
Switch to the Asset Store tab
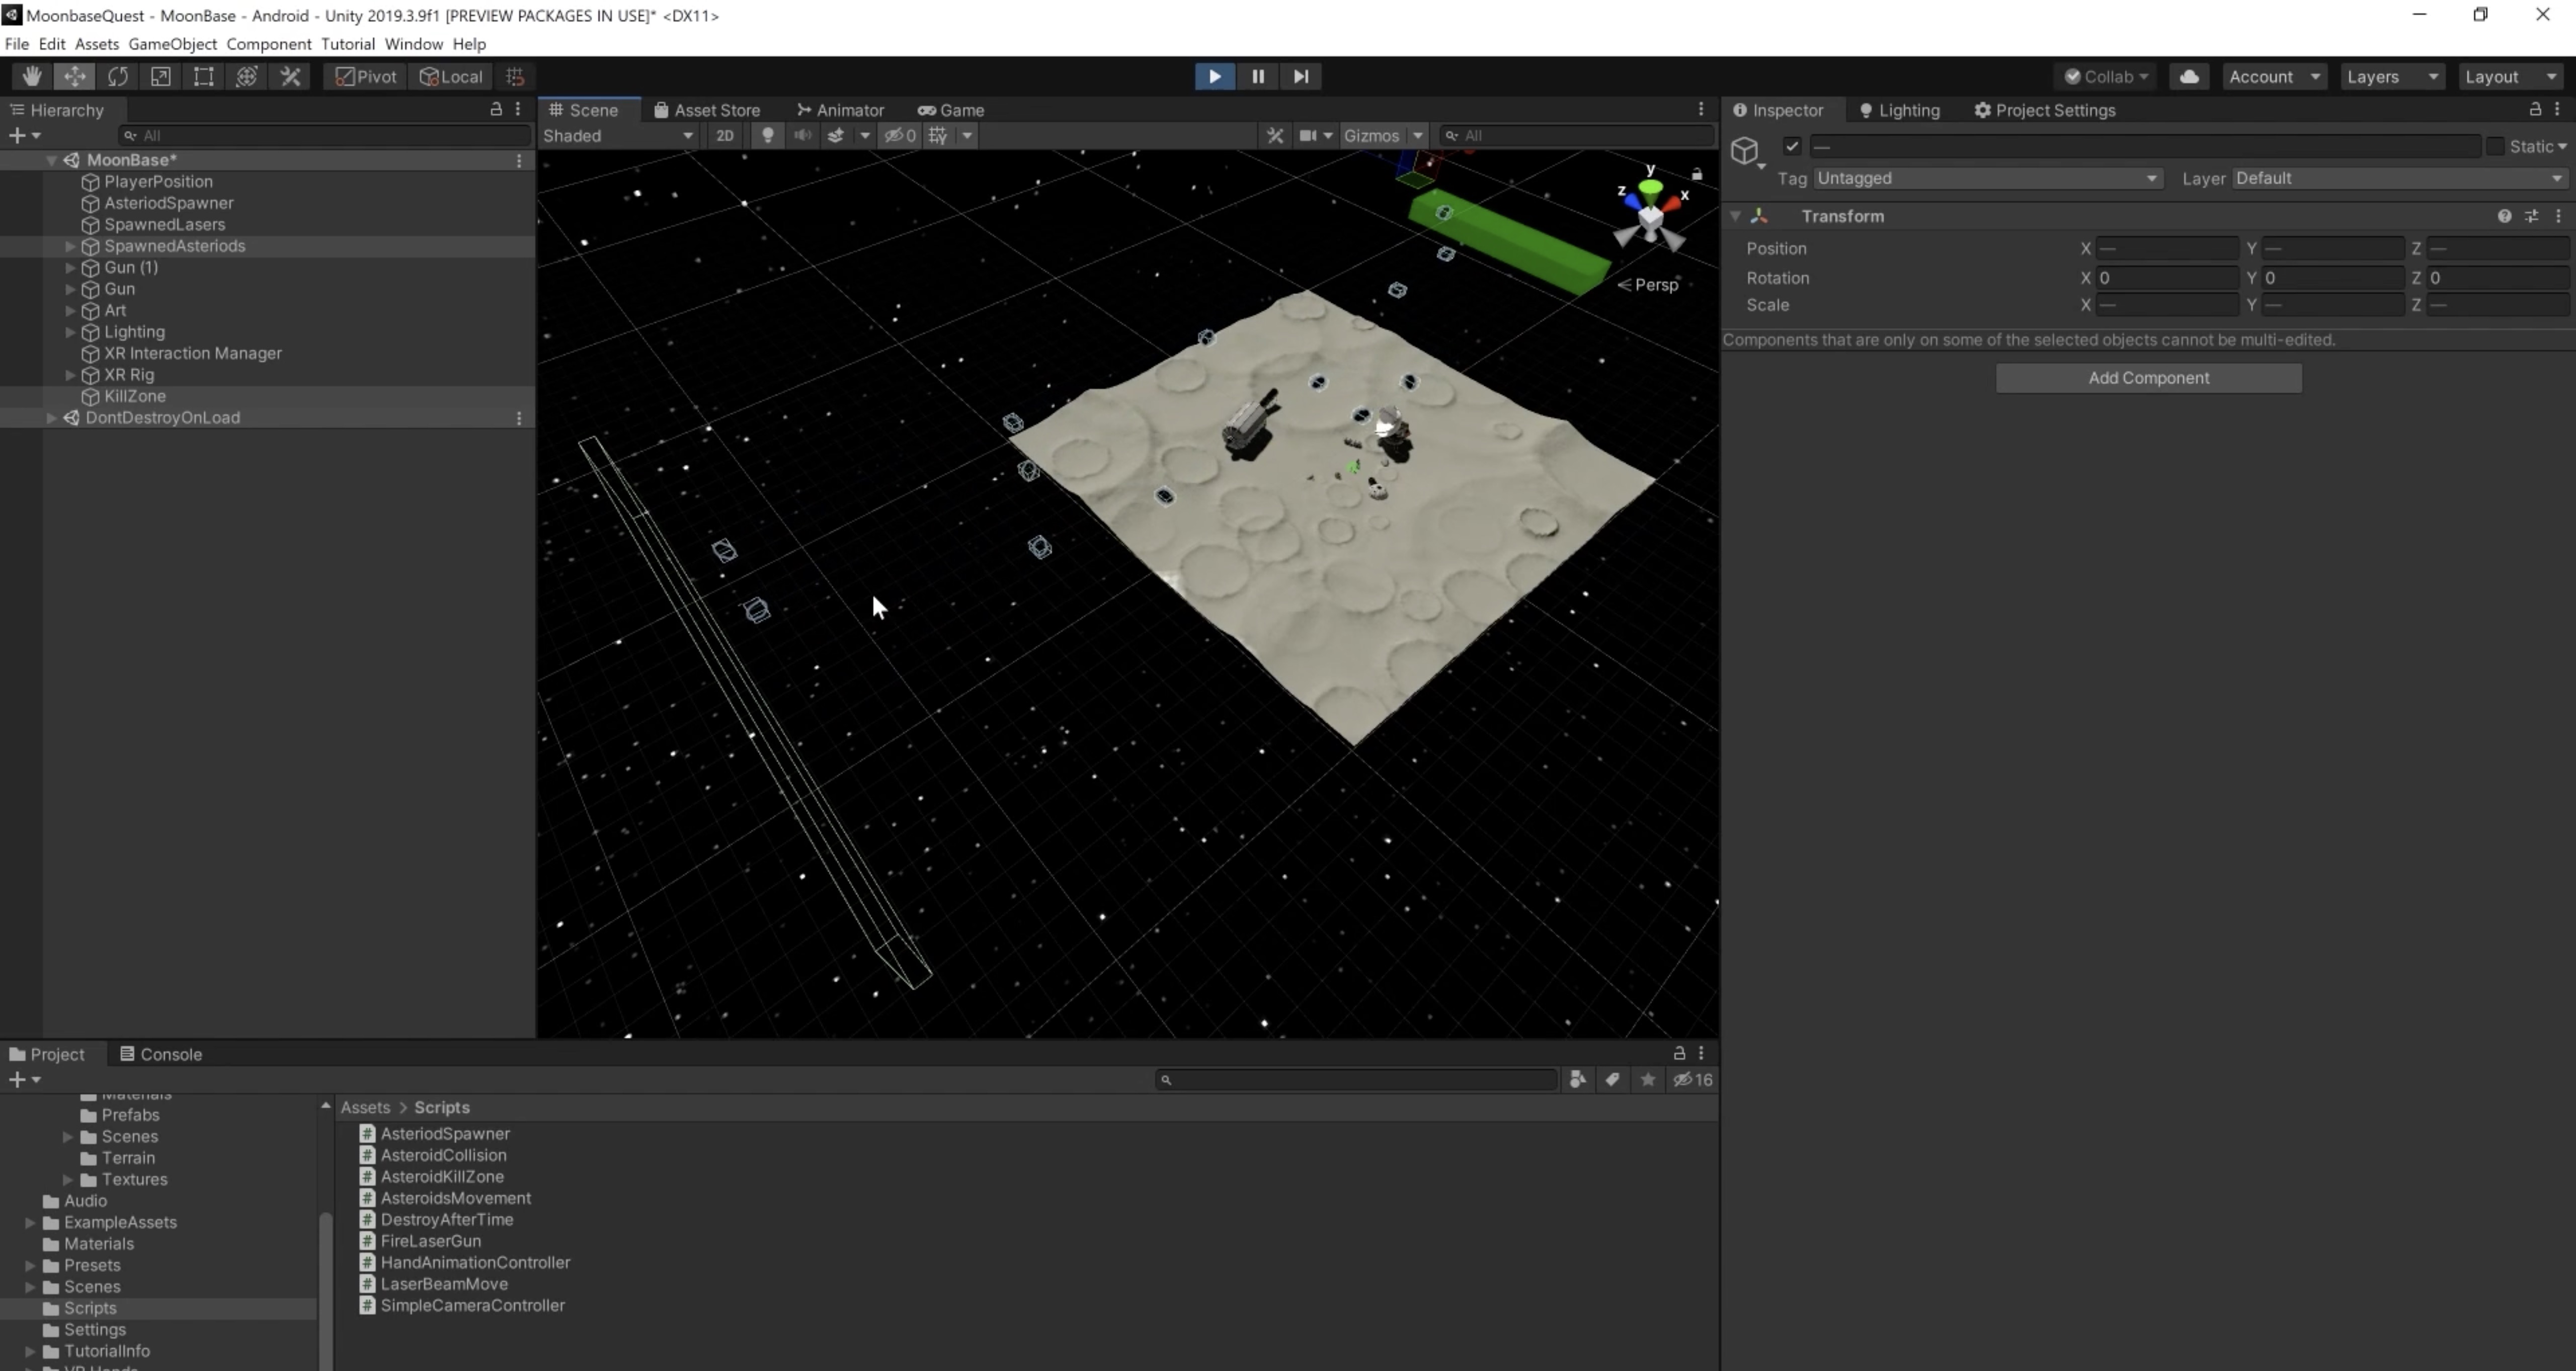pos(707,110)
